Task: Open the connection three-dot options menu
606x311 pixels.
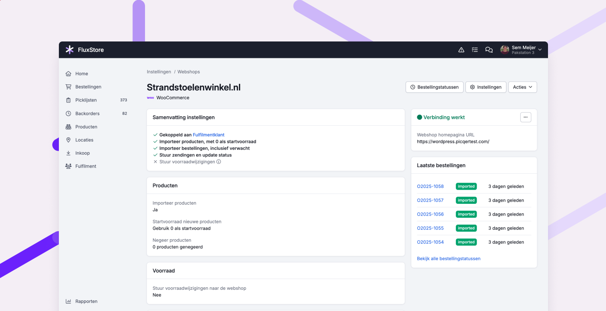Action: click(525, 117)
